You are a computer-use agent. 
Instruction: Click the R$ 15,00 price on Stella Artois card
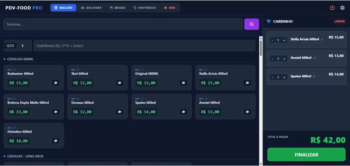(x=210, y=83)
